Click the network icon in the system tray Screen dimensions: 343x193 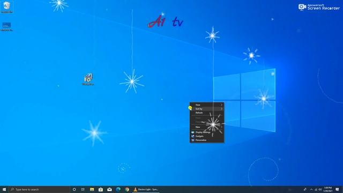click(x=316, y=189)
